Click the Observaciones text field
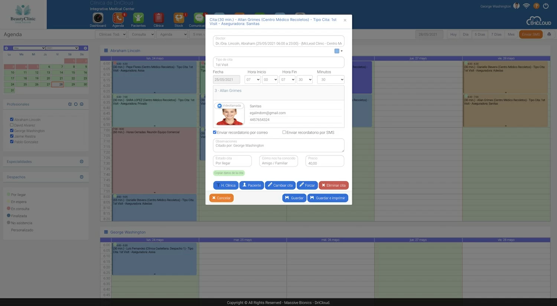The image size is (557, 306). pyautogui.click(x=278, y=145)
